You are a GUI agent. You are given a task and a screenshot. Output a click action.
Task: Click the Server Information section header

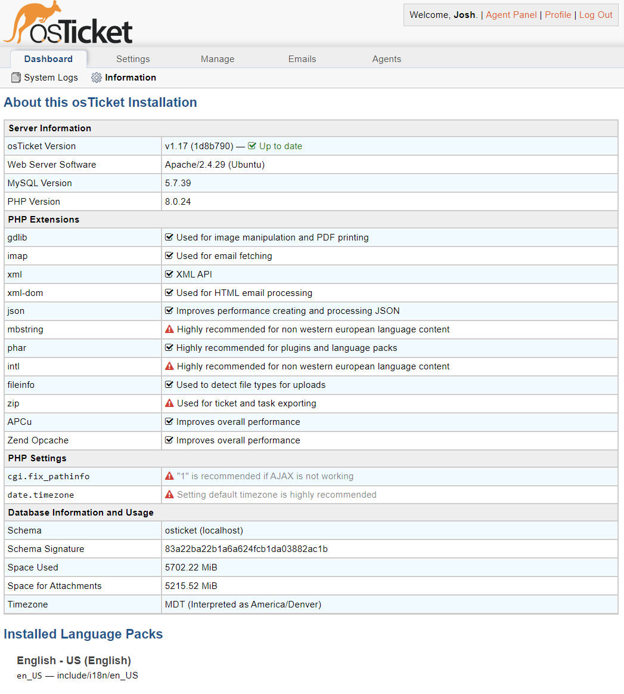50,128
